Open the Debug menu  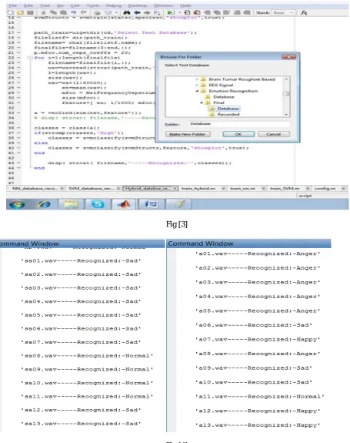point(114,5)
